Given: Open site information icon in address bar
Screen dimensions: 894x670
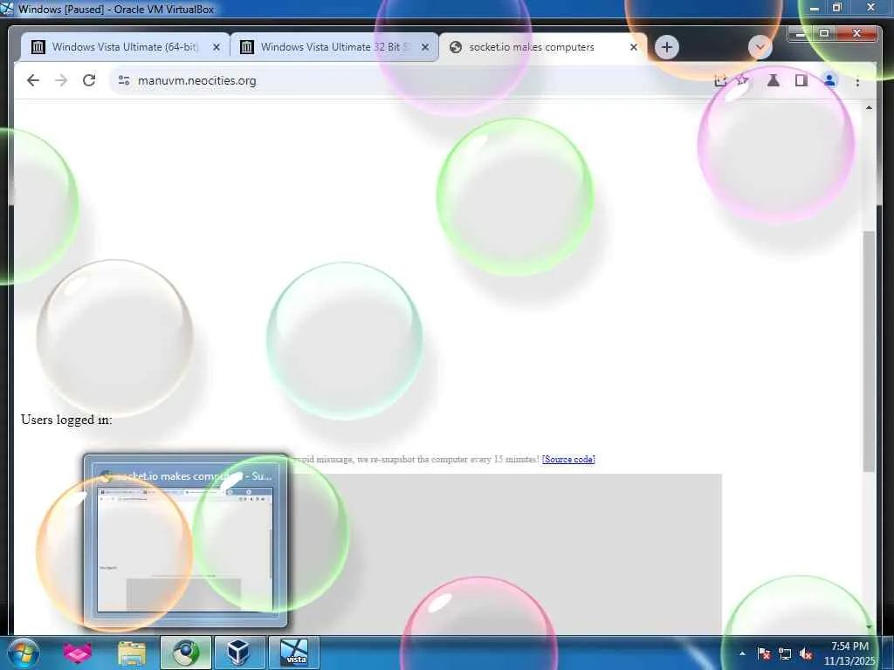Looking at the screenshot, I should [124, 80].
